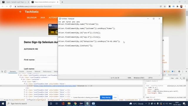Screen dimensions: 188x106
Task: Switch to DevTools Sources tab
Action: pos(29,72)
